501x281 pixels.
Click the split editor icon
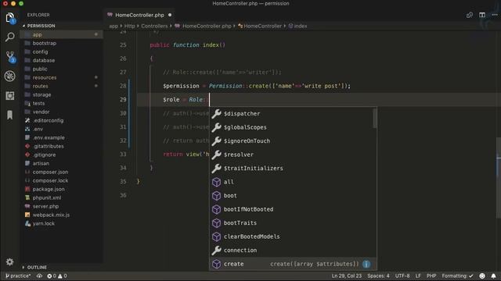click(482, 15)
